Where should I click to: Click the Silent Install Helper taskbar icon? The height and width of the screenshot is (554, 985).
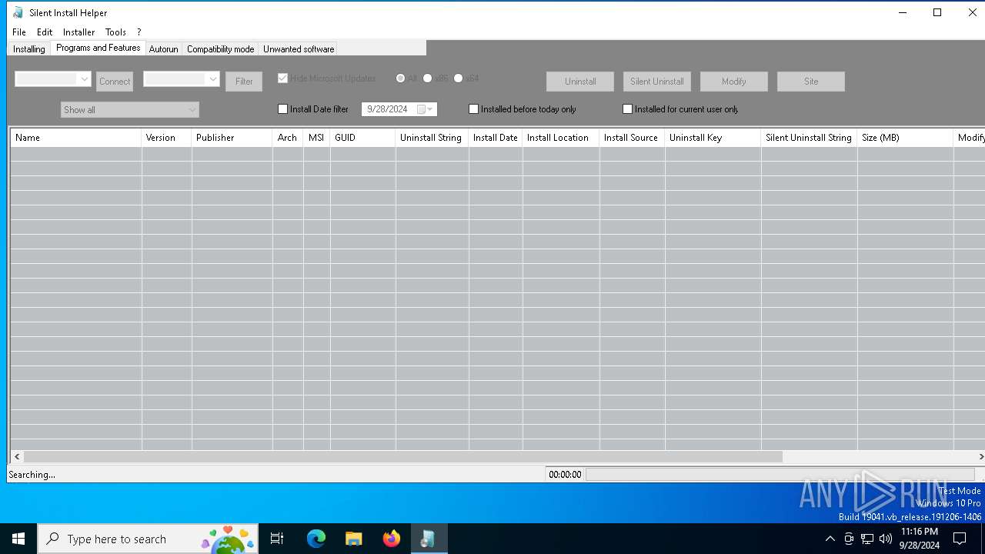(428, 539)
